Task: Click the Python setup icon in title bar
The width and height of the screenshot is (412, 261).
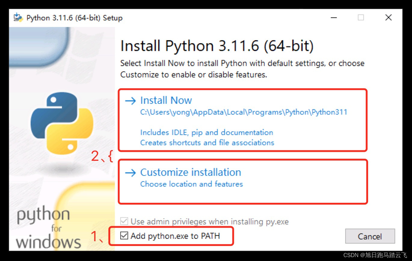Action: [18, 18]
